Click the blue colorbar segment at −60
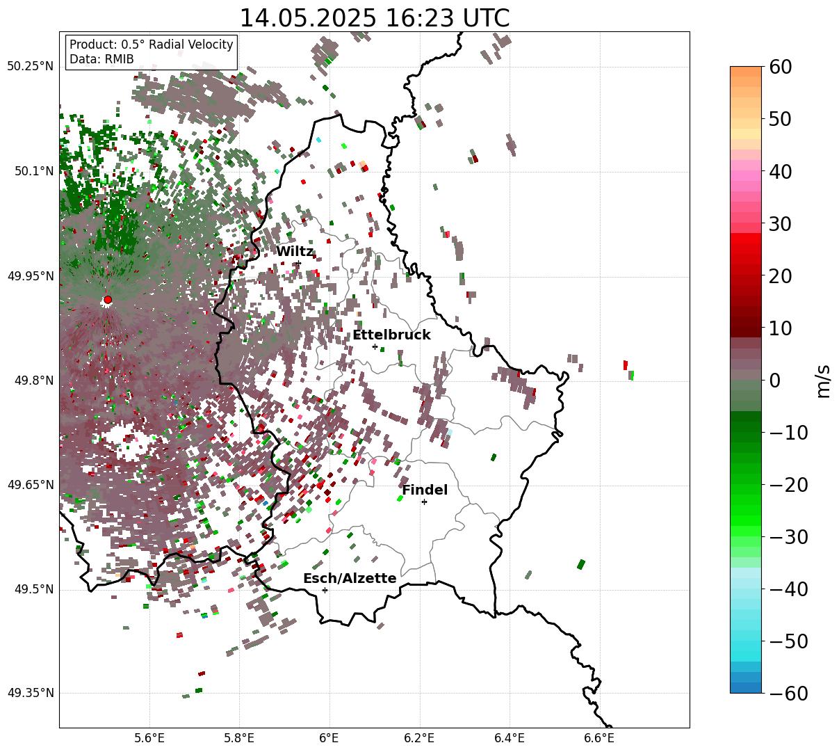839x752 pixels. click(746, 687)
